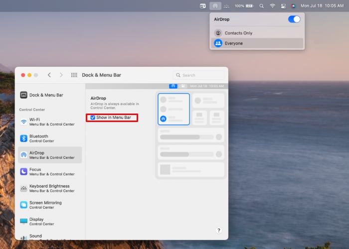Click the Contacts Only person icon
The image size is (349, 249).
(218, 33)
